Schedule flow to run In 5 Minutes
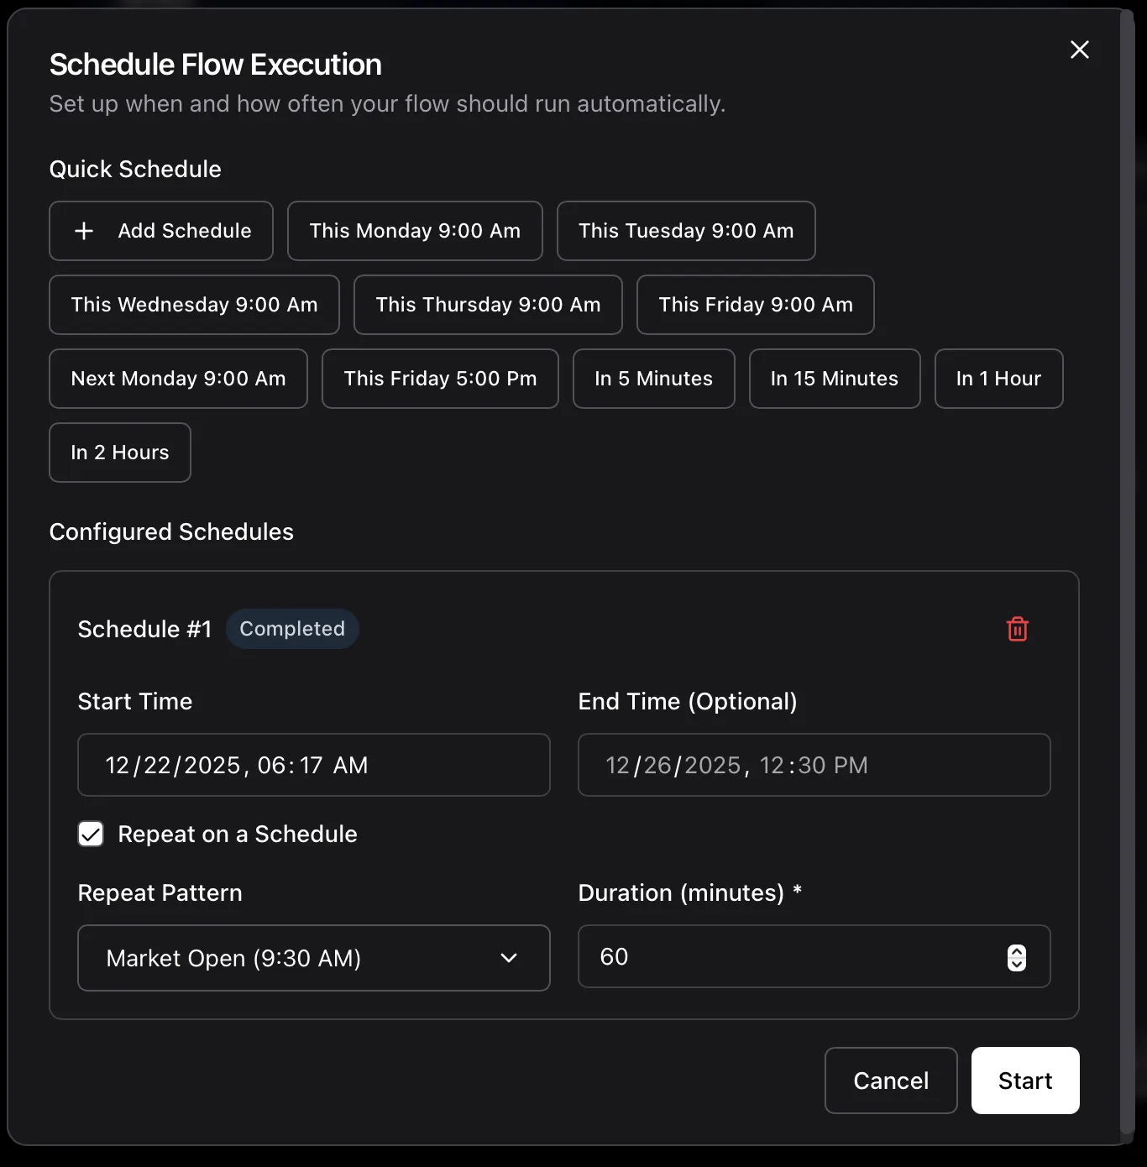The image size is (1147, 1167). coord(653,379)
